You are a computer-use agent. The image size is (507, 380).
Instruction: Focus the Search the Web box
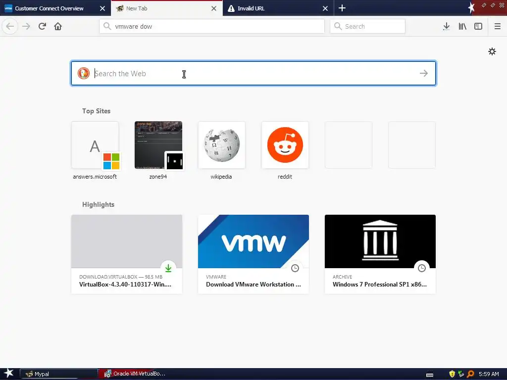pos(253,73)
